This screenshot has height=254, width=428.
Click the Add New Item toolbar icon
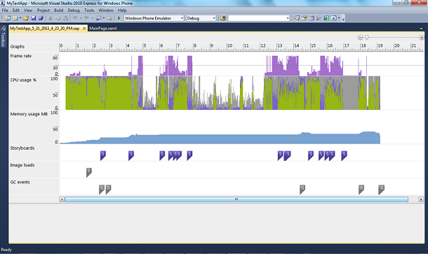(15, 18)
